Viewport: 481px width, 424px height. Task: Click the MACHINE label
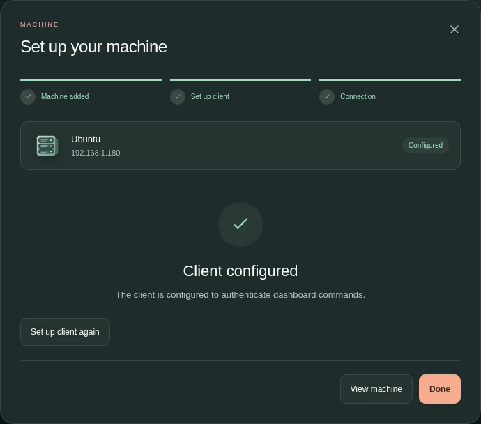[x=39, y=24]
